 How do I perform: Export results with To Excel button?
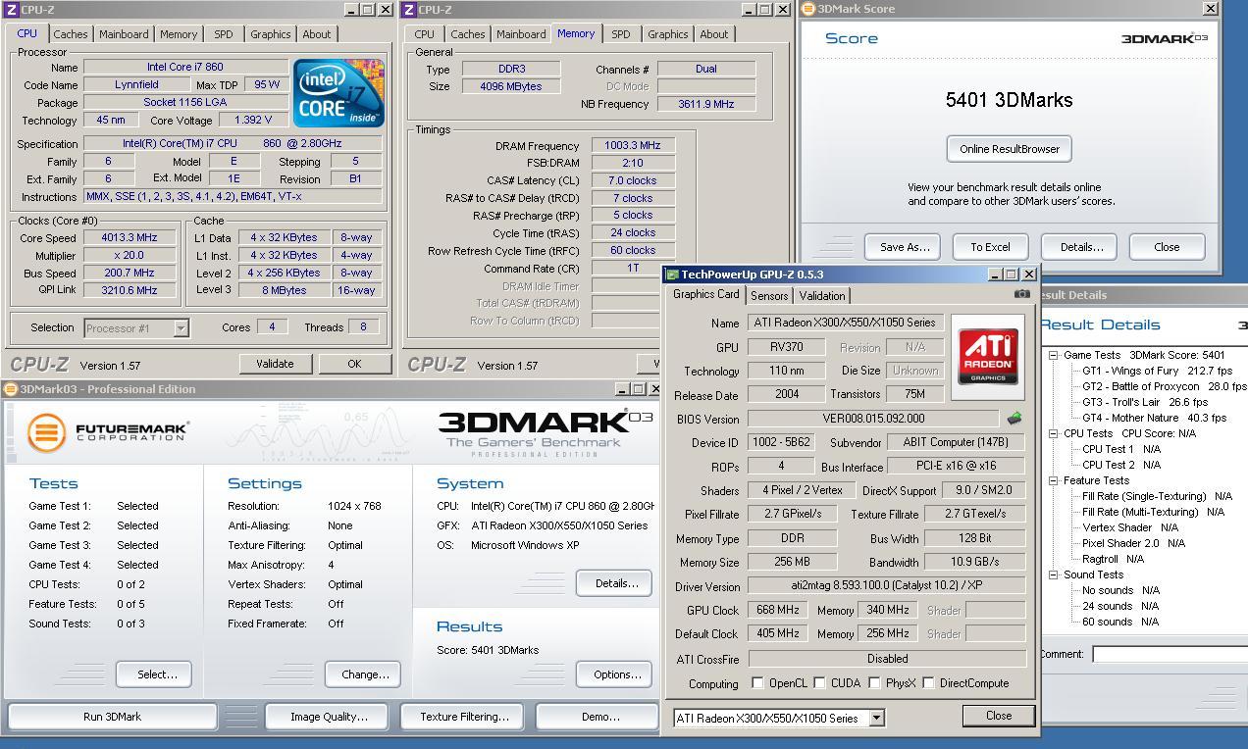pos(990,247)
